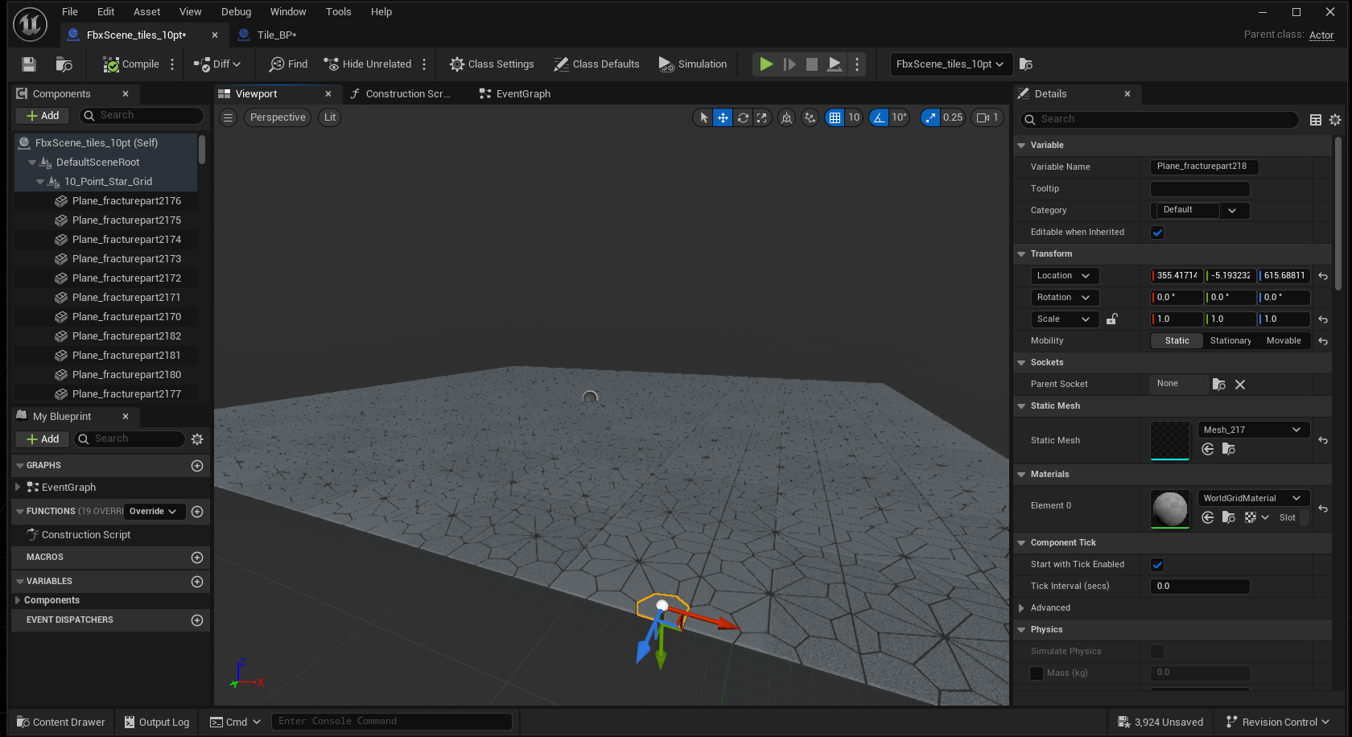Select the rotate gizmo tool in viewport

[x=742, y=117]
